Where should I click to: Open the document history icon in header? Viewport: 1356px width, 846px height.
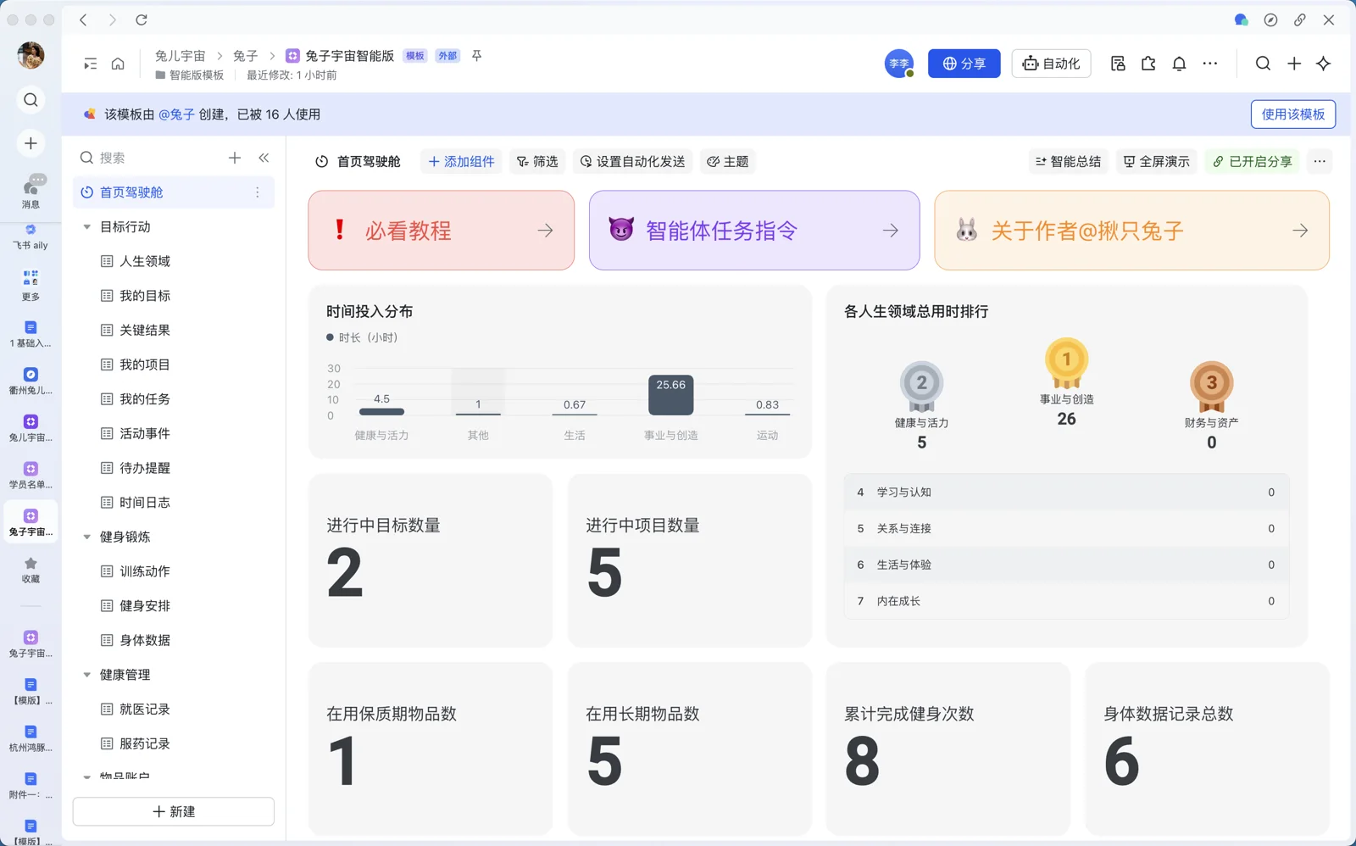coord(1118,64)
